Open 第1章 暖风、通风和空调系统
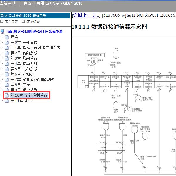Viewport: 176px width, 176px height. (36, 48)
